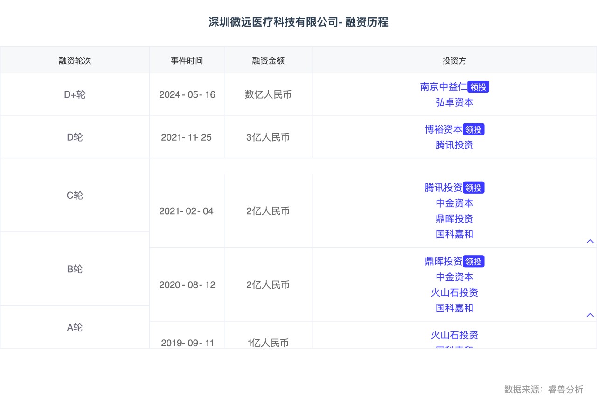
Task: Collapse investor list for 2020-08-12 round
Action: pos(590,315)
